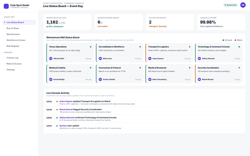Click orange watch dot on Transport & Logistics
The height and width of the screenshot is (156, 250).
click(x=189, y=47)
